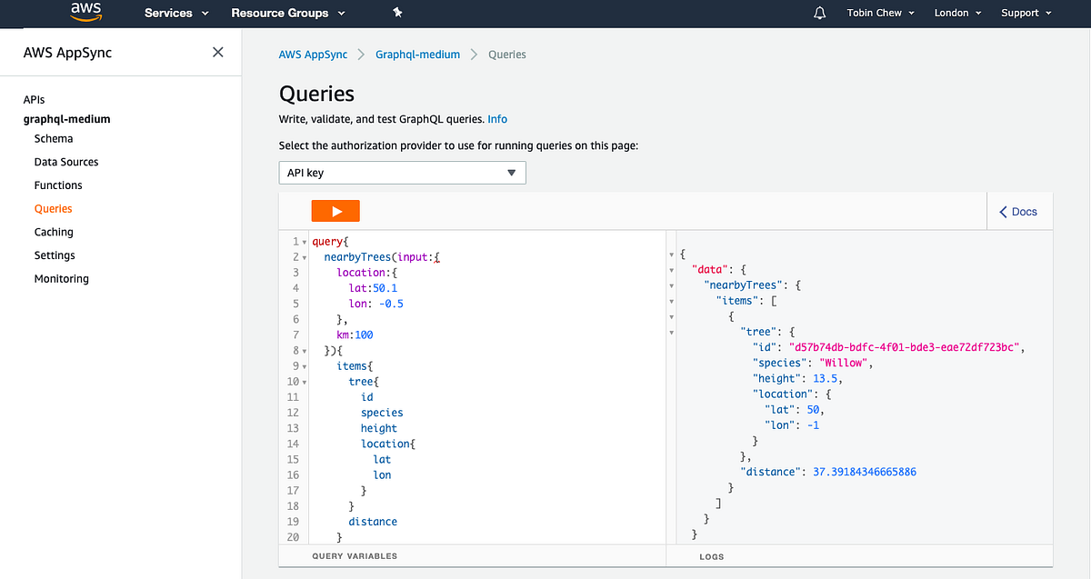Navigate to Schema in the sidebar

(54, 138)
